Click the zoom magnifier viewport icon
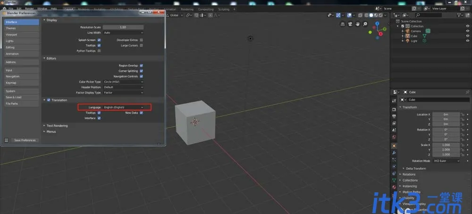 365,24
